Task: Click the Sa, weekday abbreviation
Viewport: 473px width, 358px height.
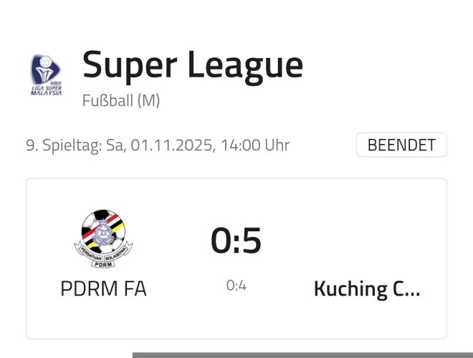Action: (x=116, y=145)
